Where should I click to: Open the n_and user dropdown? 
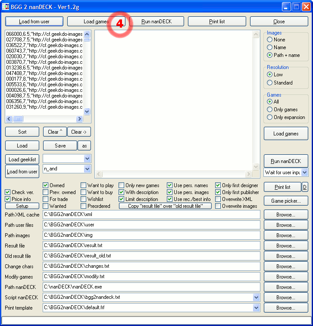pos(87,169)
